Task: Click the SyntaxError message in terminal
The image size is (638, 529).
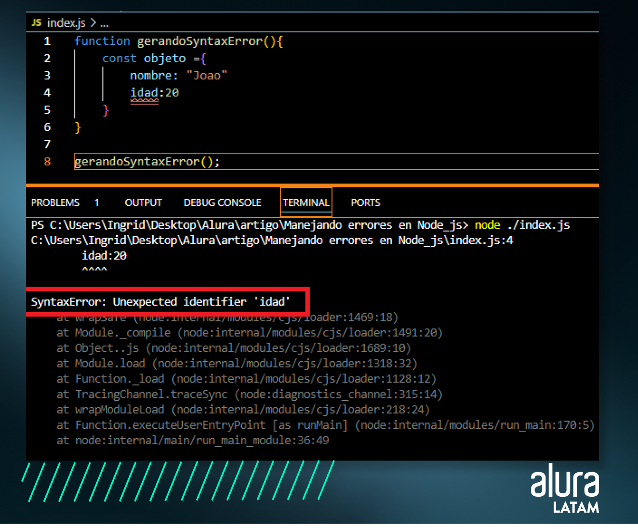Action: tap(160, 302)
